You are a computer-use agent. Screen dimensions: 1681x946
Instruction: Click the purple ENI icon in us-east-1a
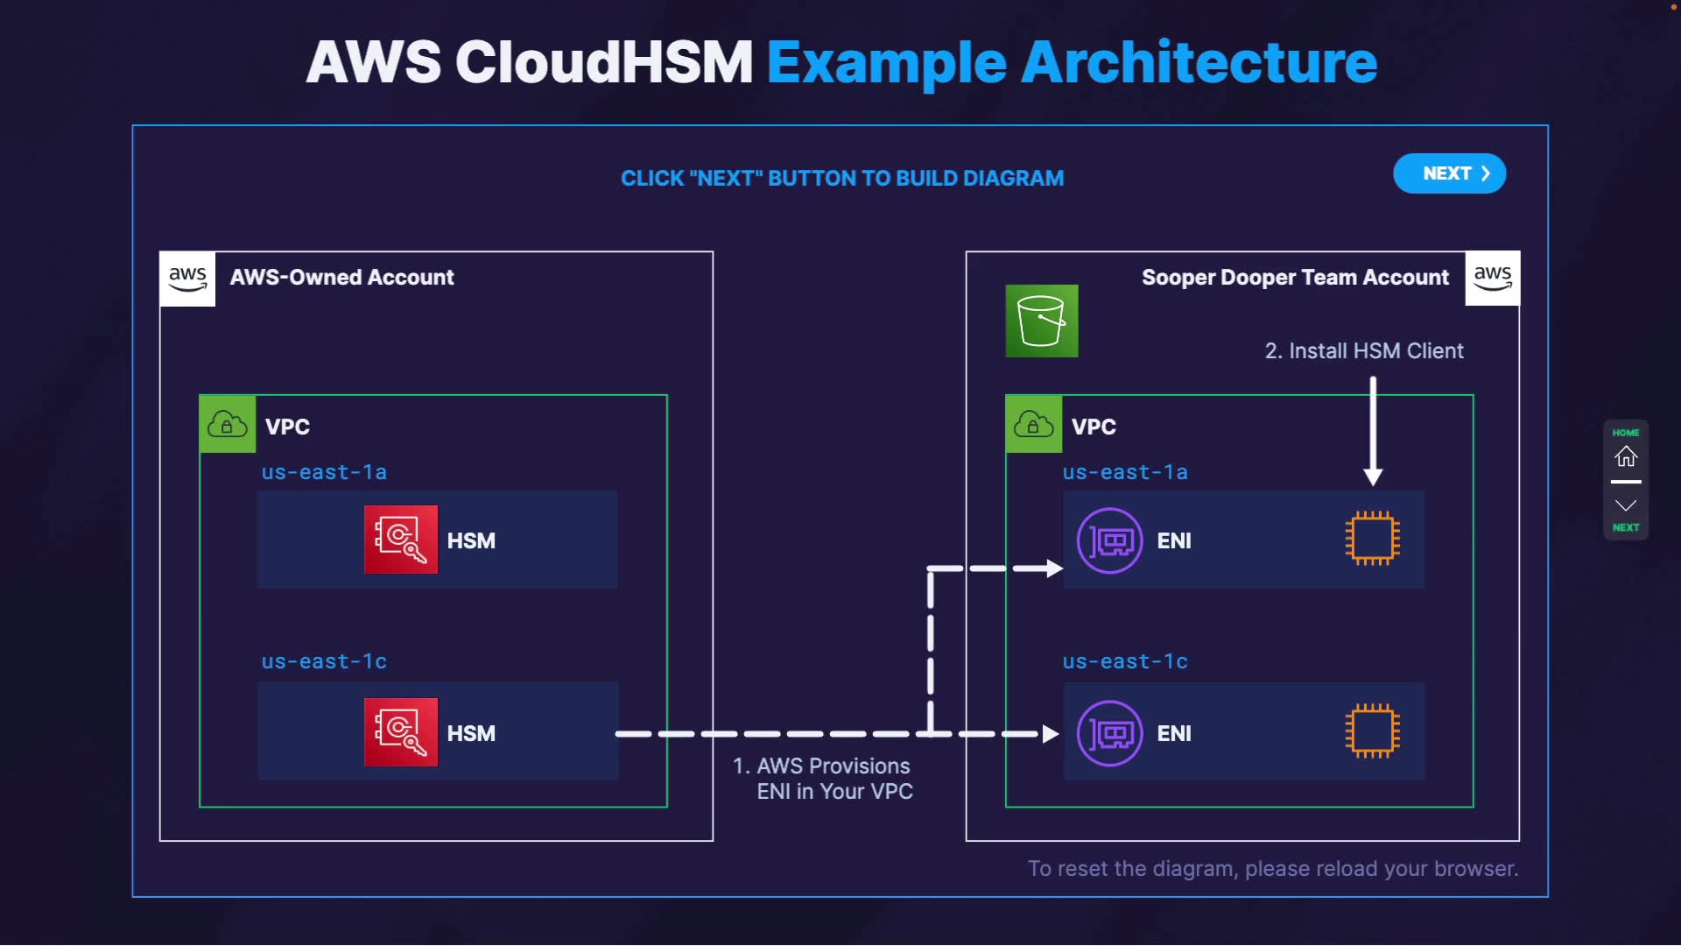1109,540
